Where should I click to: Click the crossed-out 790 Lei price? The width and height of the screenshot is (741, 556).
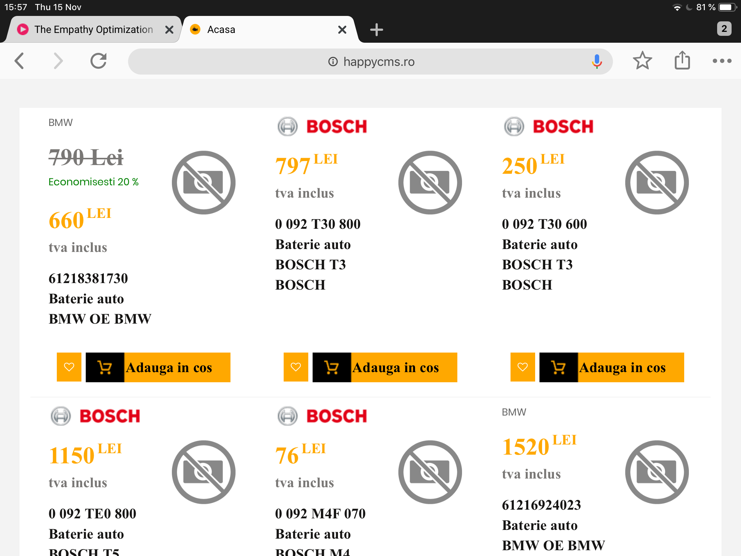coord(86,157)
